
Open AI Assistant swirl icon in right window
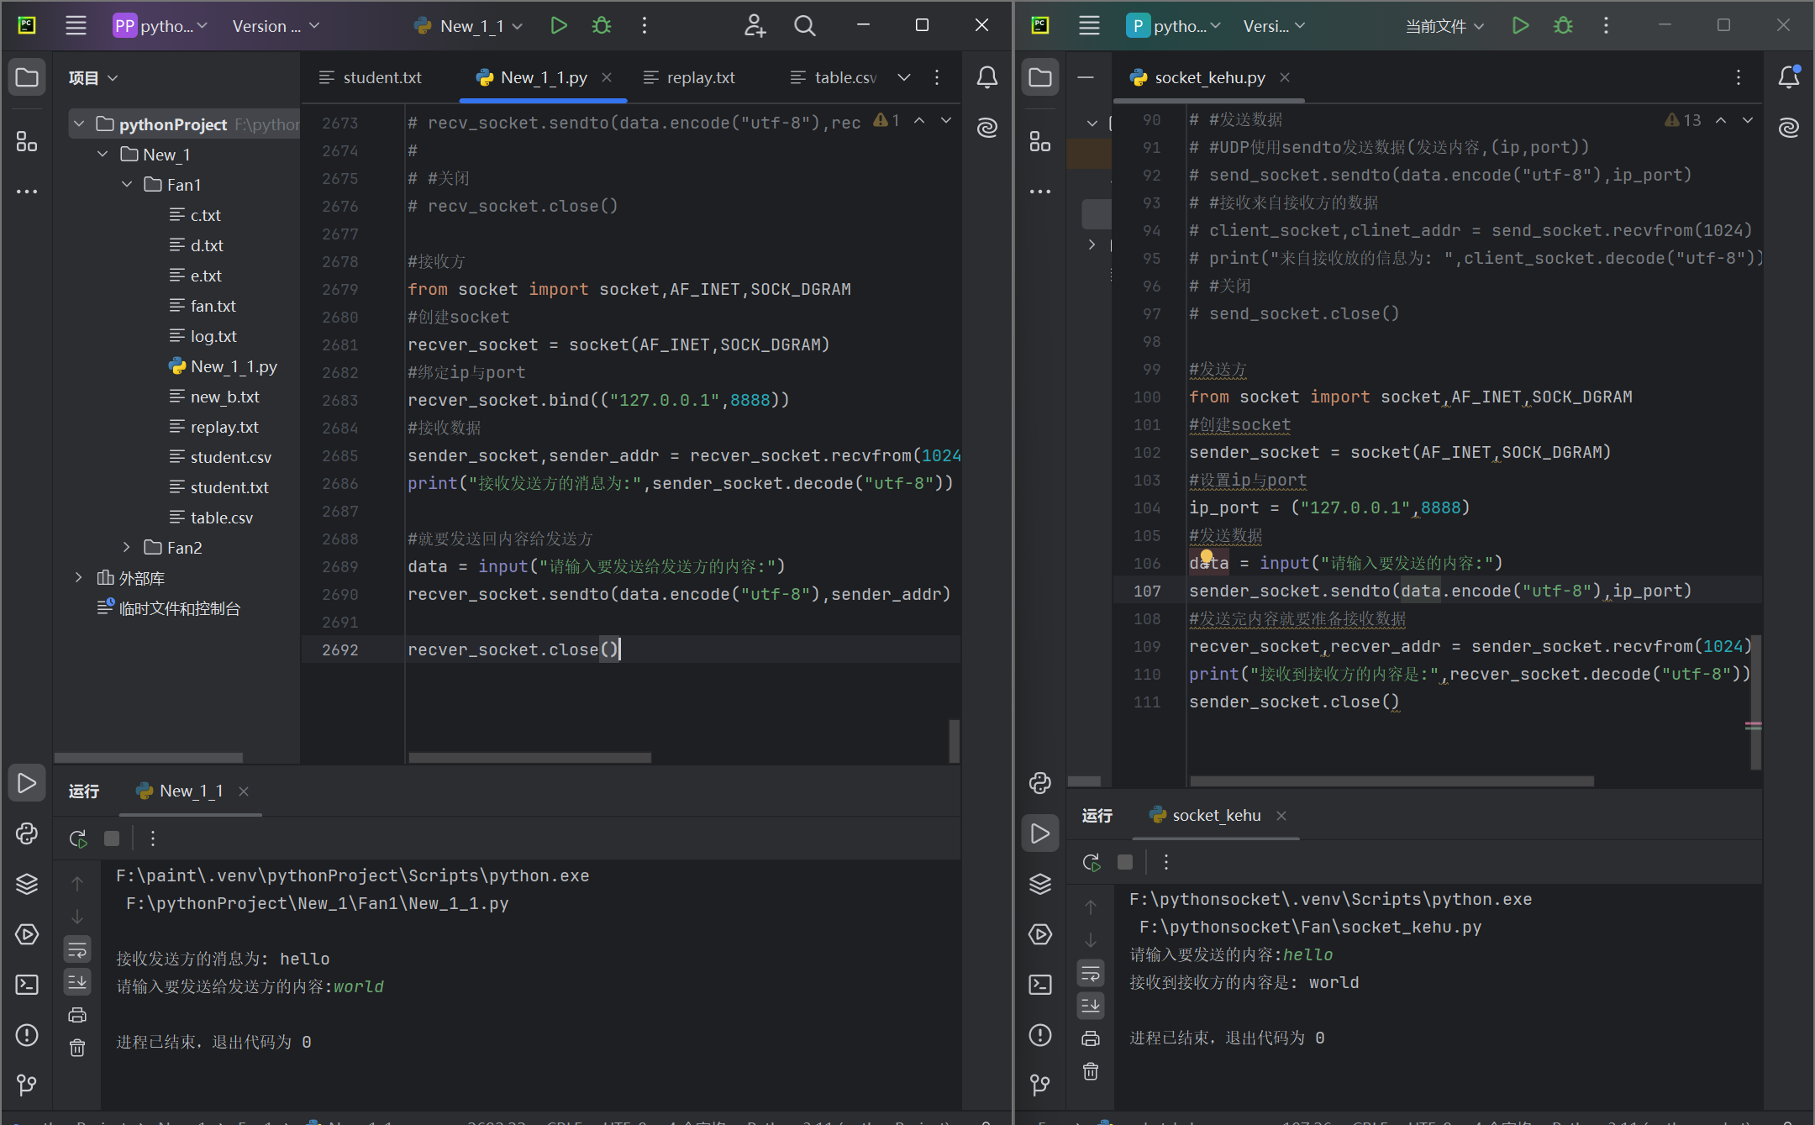pos(1789,128)
